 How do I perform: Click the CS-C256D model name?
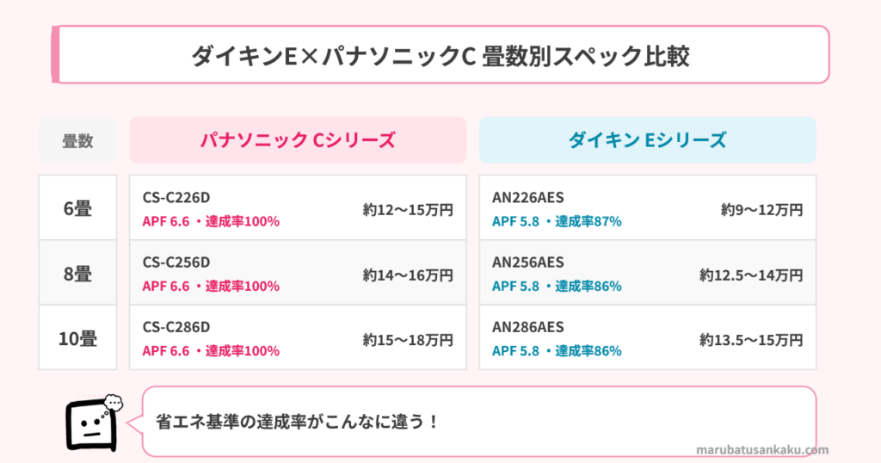tap(176, 262)
